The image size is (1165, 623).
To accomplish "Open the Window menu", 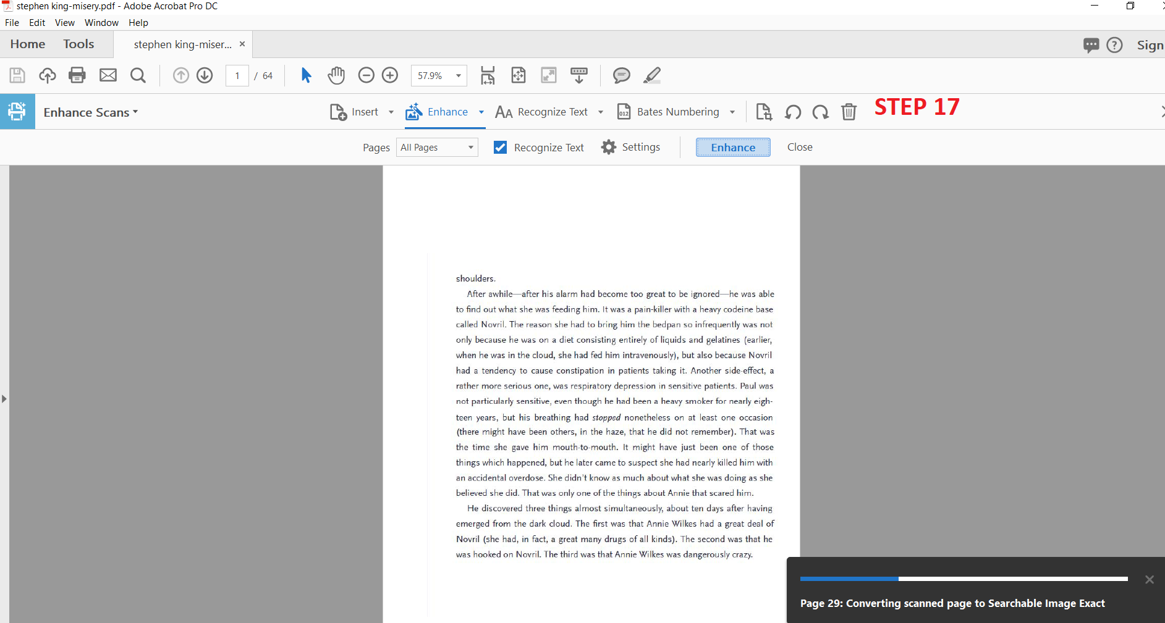I will [101, 23].
